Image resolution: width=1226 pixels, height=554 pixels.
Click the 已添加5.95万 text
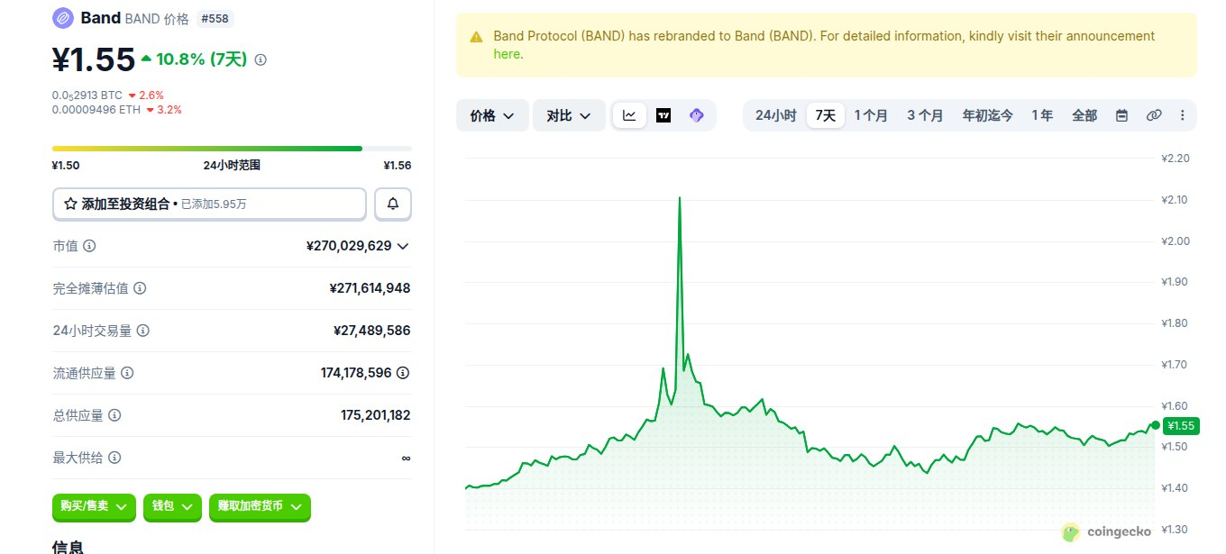(x=214, y=204)
